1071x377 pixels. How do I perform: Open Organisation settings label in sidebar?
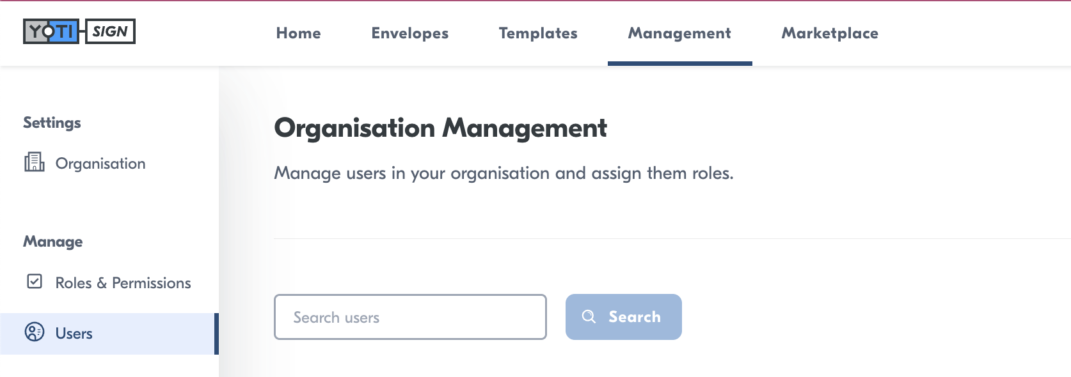pyautogui.click(x=100, y=164)
